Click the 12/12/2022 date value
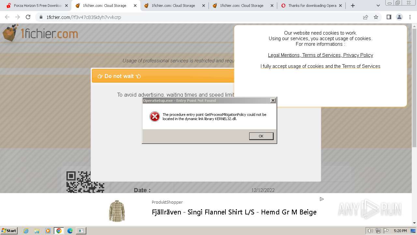417x235 pixels. coord(263,190)
